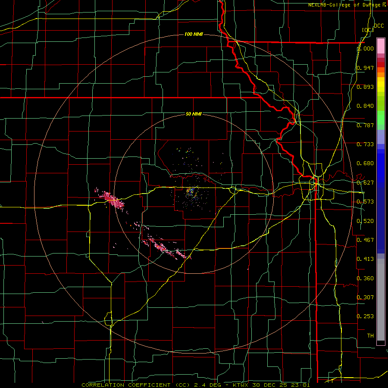This screenshot has width=388, height=388.
Task: Click the "KTWX" radar site identifier
Action: coord(241,385)
